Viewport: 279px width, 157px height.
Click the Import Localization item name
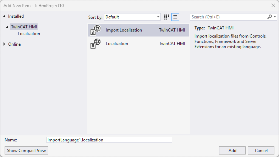[x=124, y=30]
